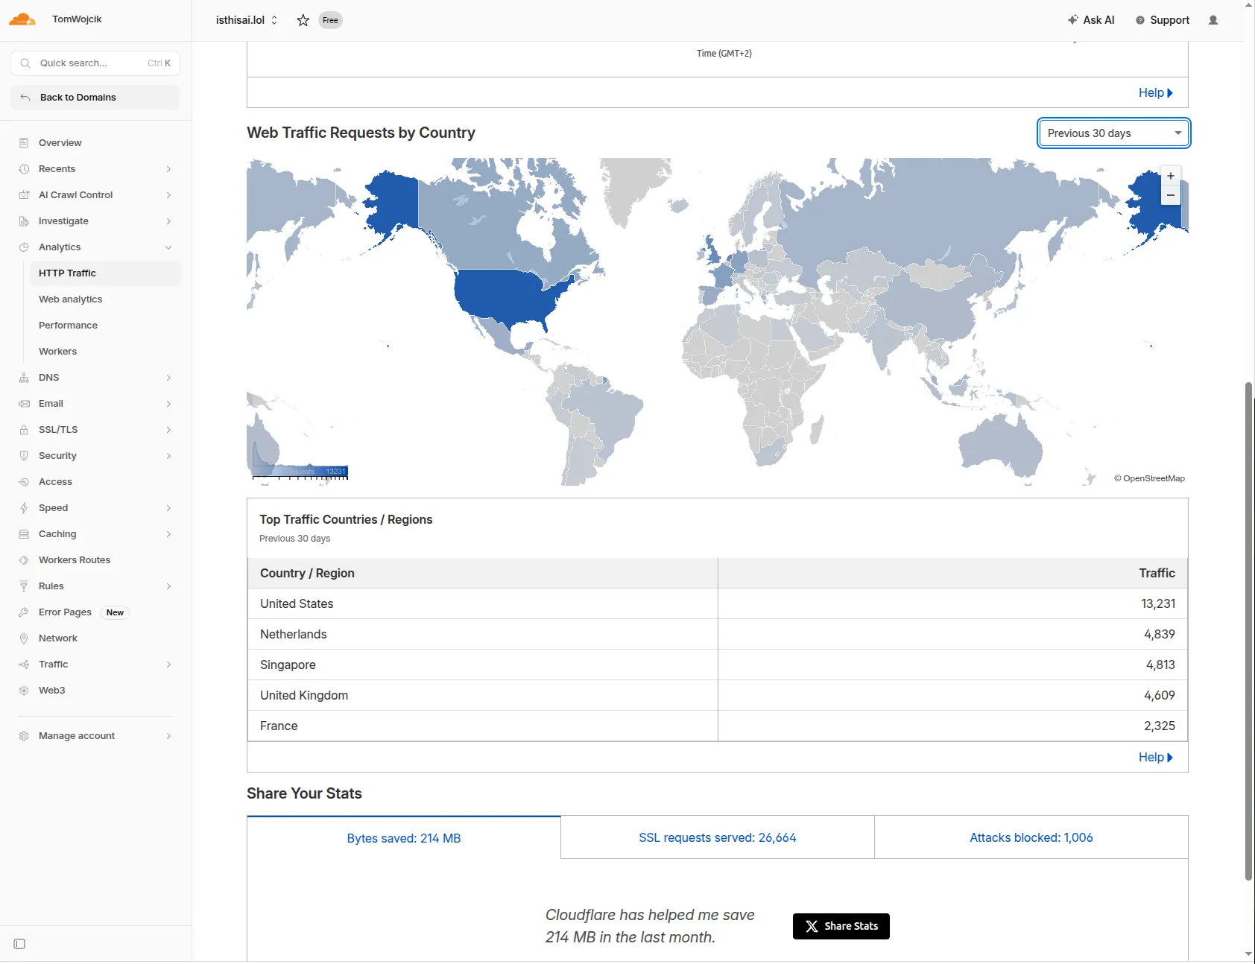Click the Caching icon
The width and height of the screenshot is (1255, 964).
tap(24, 534)
